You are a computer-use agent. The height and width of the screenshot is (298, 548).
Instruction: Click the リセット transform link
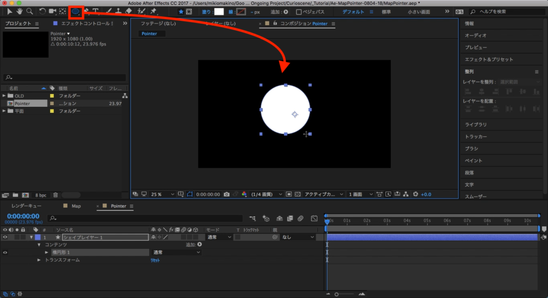pos(155,261)
